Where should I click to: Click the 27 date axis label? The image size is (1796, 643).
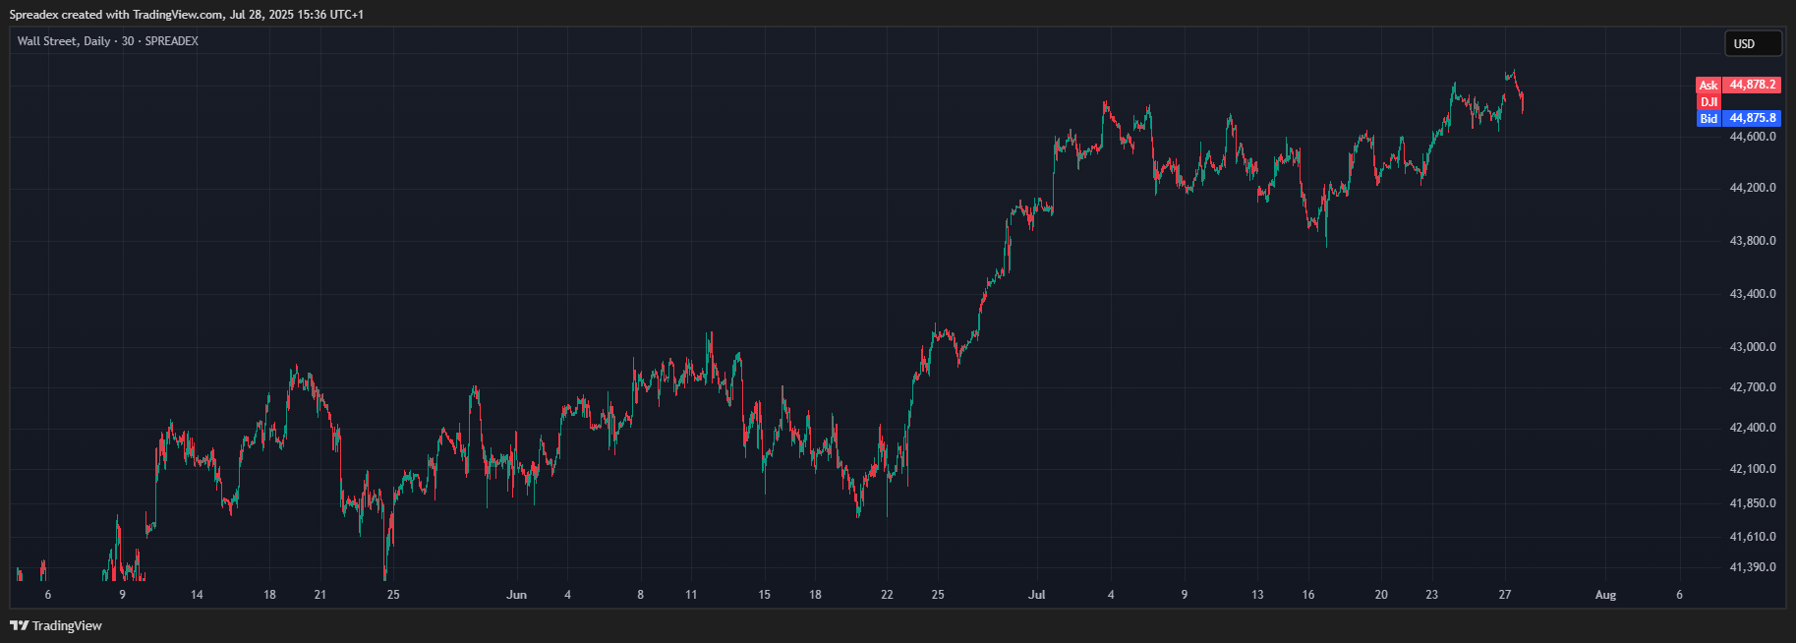point(1505,595)
